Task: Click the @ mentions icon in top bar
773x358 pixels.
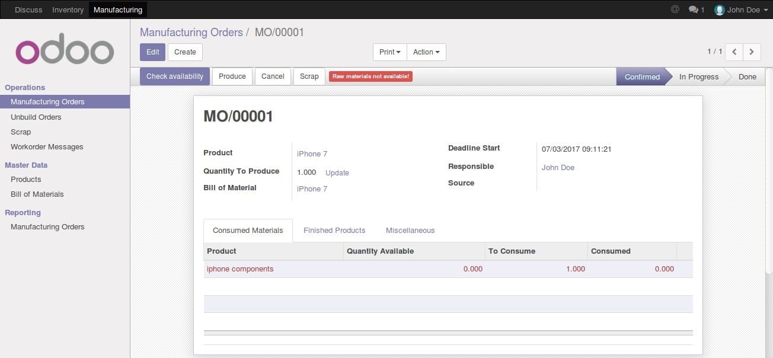Action: 675,9
